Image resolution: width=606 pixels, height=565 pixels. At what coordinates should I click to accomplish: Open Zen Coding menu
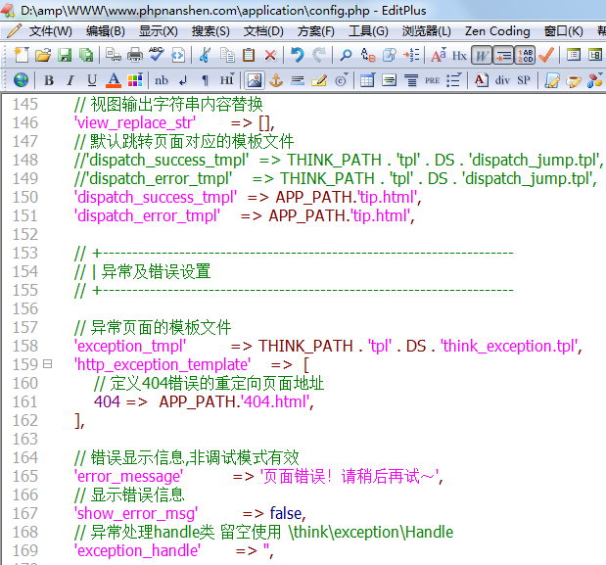pos(497,31)
